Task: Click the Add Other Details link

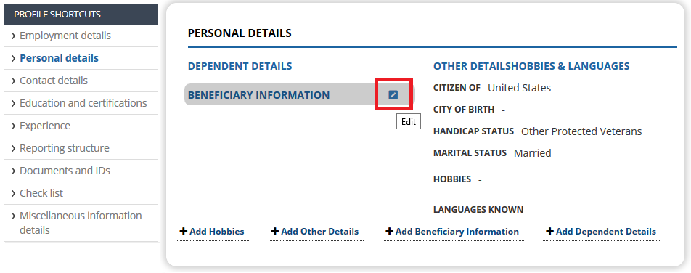Action: click(x=315, y=231)
